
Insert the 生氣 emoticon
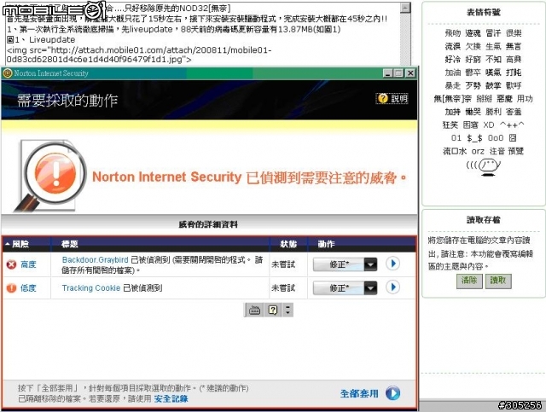tap(493, 46)
